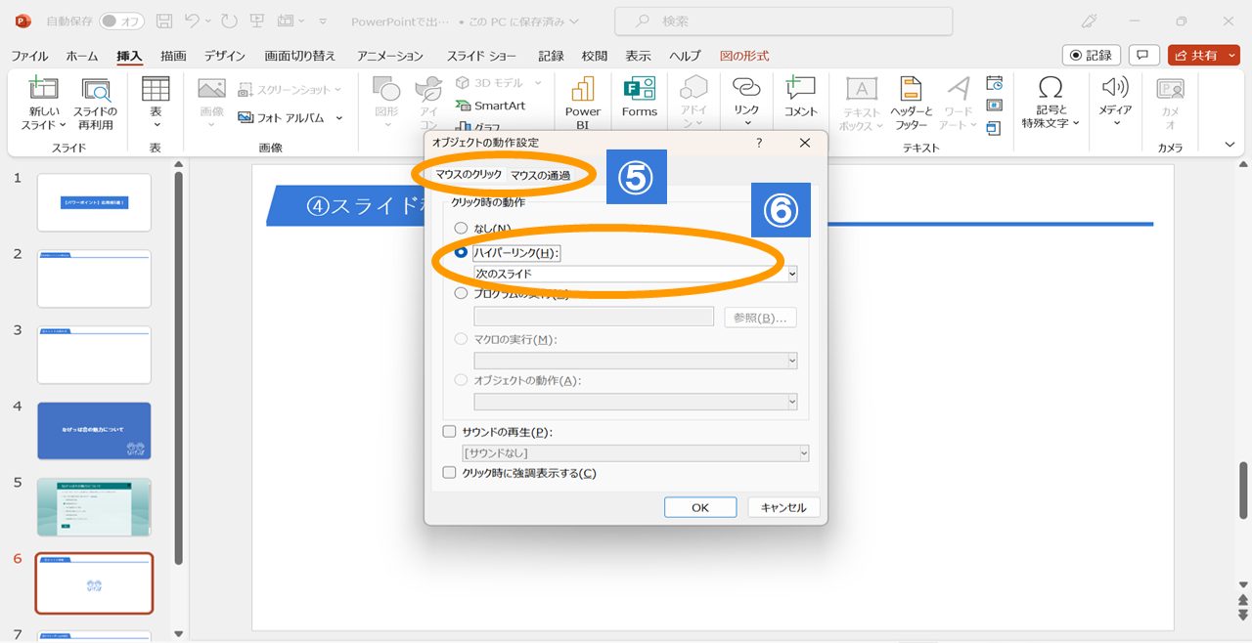Close the action settings dialog

tap(805, 143)
